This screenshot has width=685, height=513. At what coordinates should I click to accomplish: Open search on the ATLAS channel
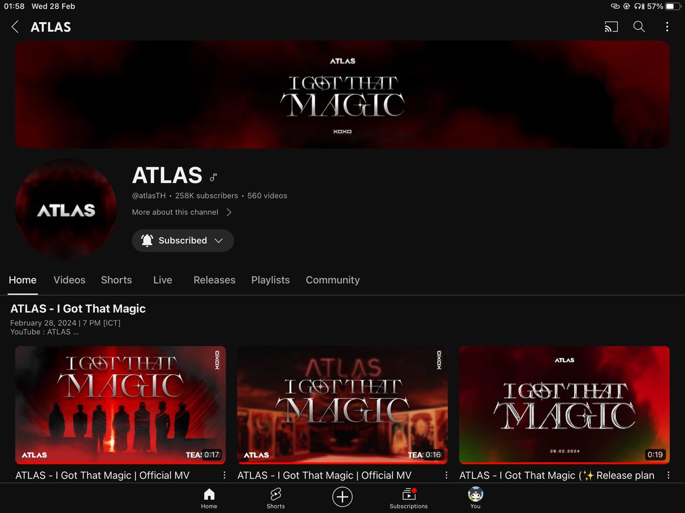point(639,26)
